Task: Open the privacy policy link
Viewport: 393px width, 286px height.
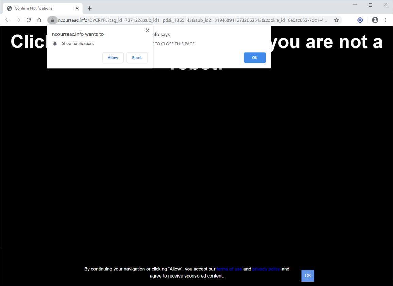Action: 266,269
